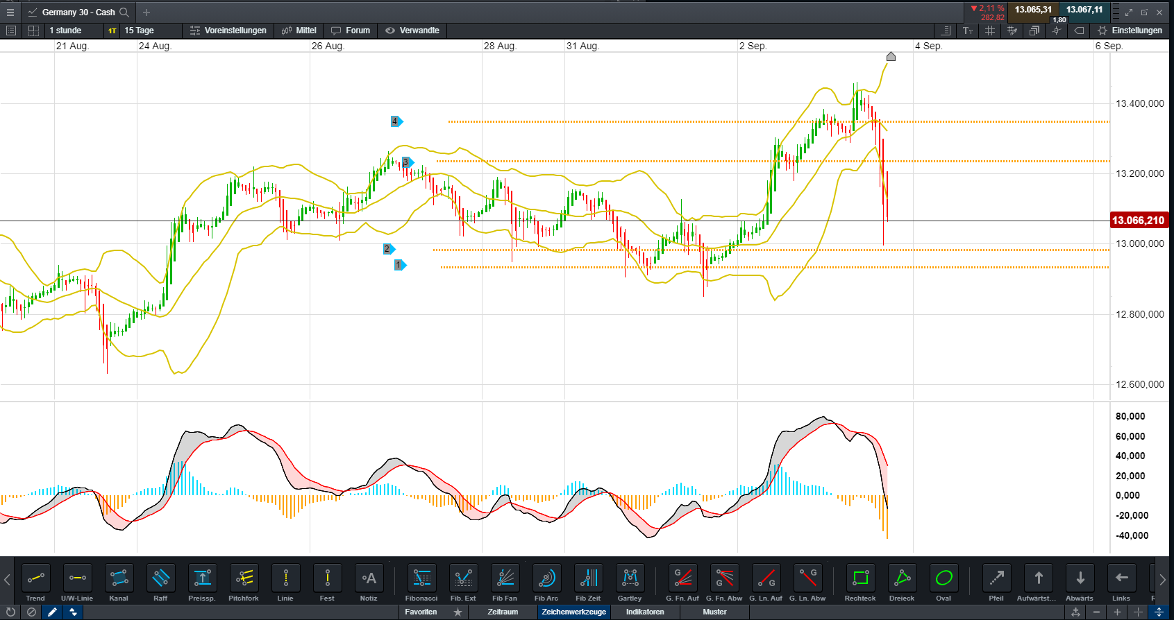Toggle the pencil drawing mode button
This screenshot has height=620, width=1174.
coord(52,612)
